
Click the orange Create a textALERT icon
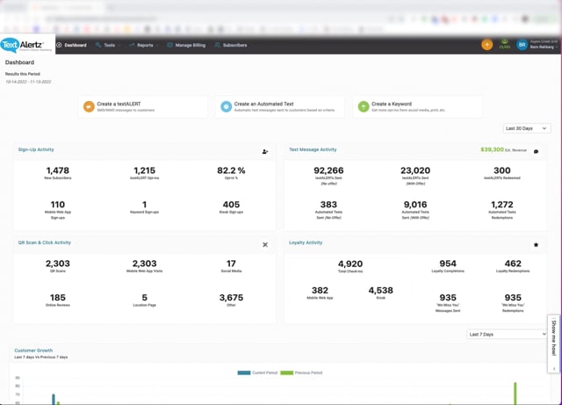click(89, 106)
